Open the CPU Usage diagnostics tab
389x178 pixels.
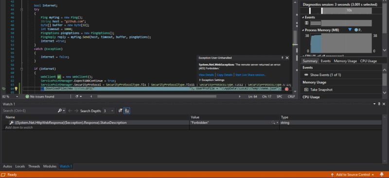(x=369, y=61)
